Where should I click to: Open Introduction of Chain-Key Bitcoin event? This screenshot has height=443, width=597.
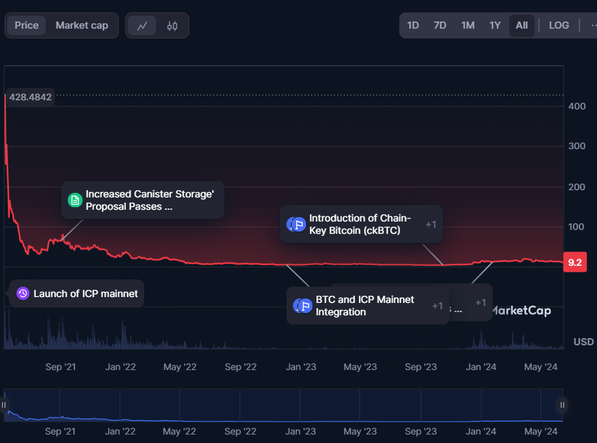[x=361, y=224]
